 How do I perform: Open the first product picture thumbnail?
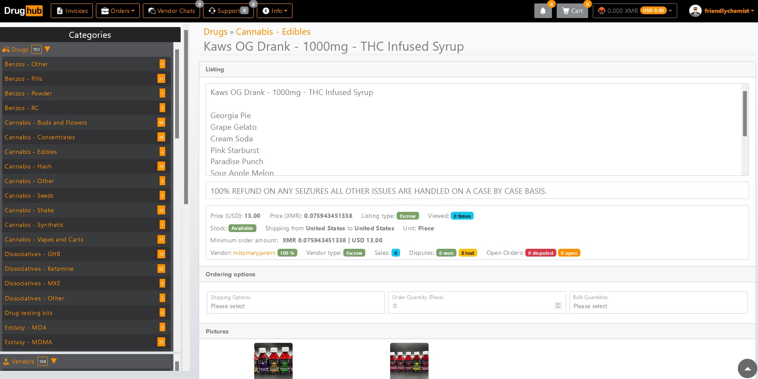273,361
